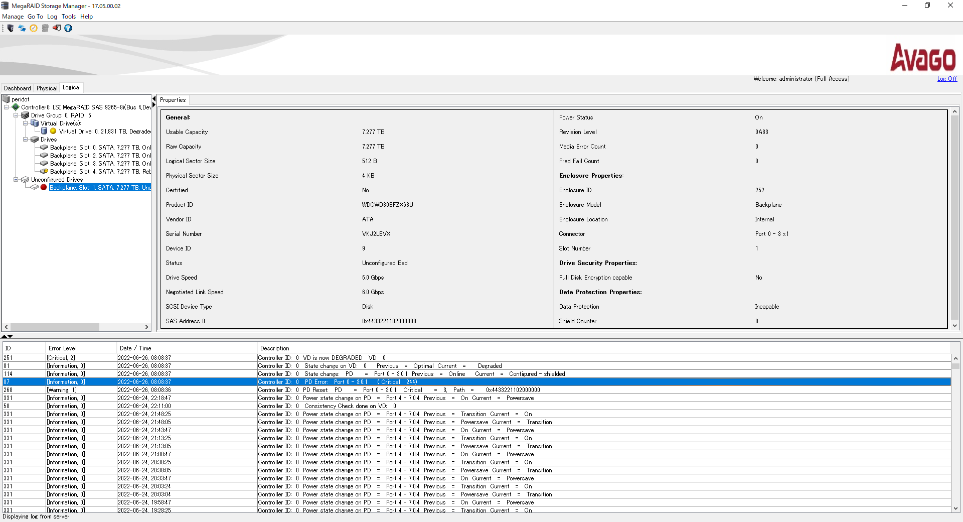Screen dimensions: 963x522
Task: Select log row 251 VD is now DEGRADED
Action: pyautogui.click(x=476, y=358)
